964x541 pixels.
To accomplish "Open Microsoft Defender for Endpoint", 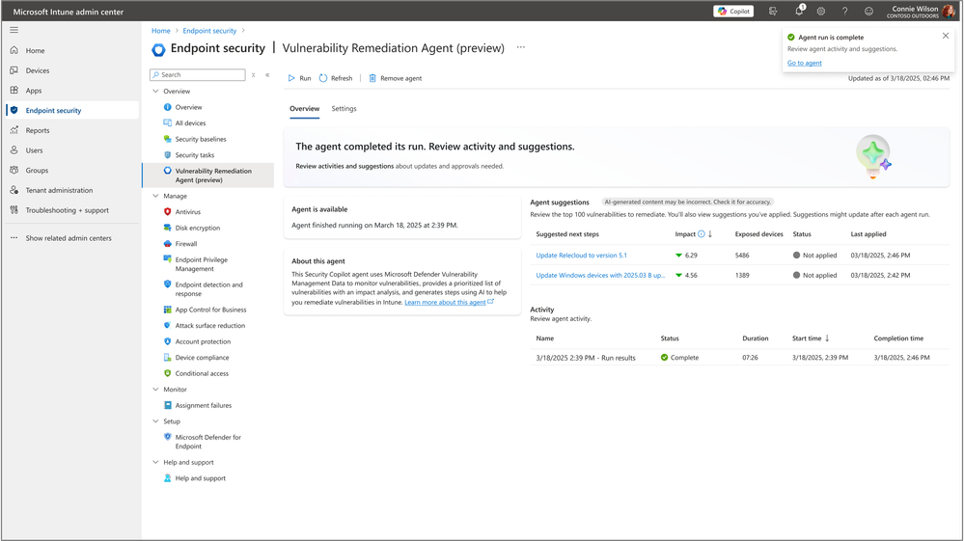I will tap(207, 442).
